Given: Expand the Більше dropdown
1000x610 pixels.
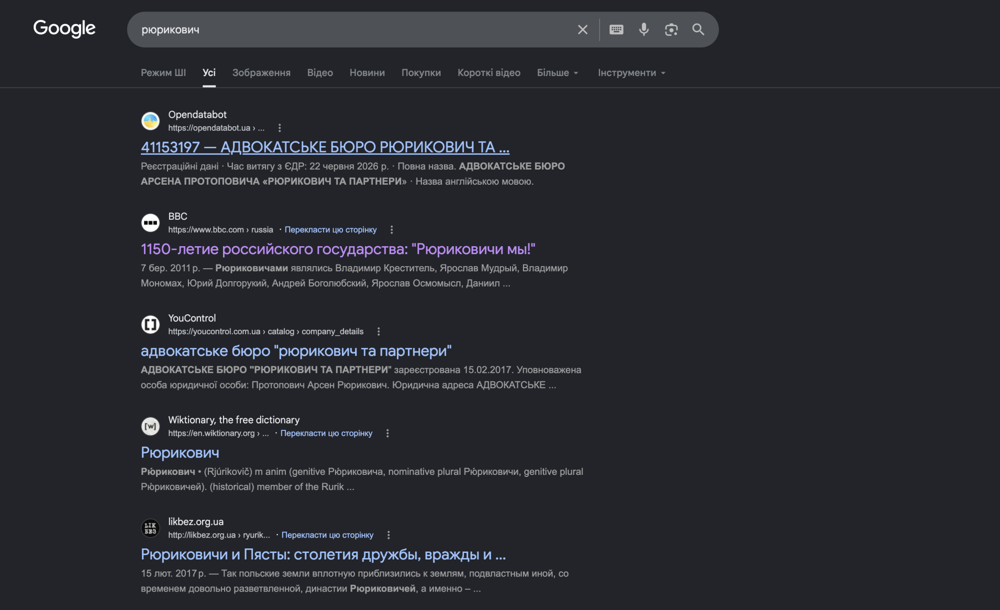Looking at the screenshot, I should click(x=557, y=73).
